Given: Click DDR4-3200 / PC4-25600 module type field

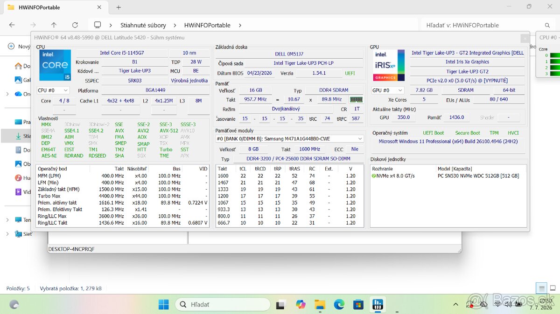Looking at the screenshot, I should pos(299,159).
